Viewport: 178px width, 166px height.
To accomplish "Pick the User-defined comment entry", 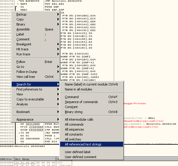I will coord(81,157).
